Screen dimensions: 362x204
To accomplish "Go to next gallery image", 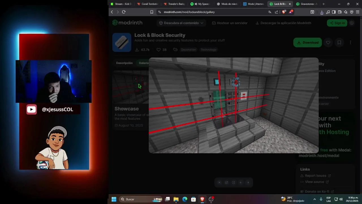I will point(248,182).
